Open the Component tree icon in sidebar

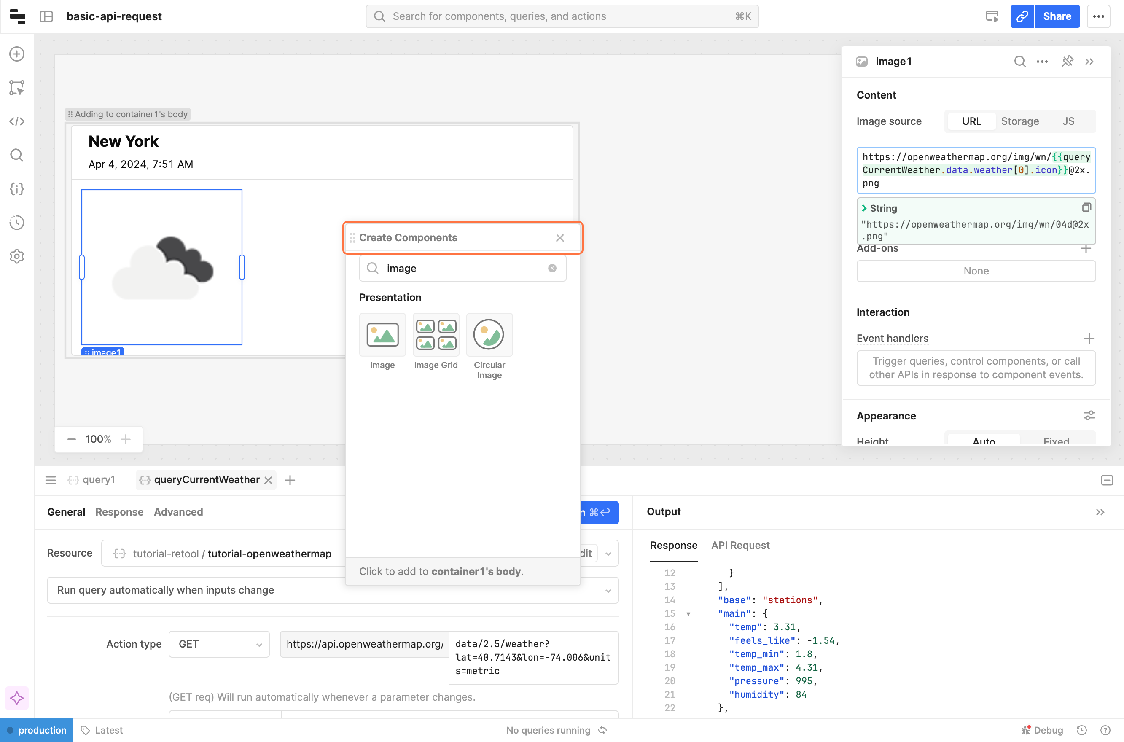click(17, 88)
